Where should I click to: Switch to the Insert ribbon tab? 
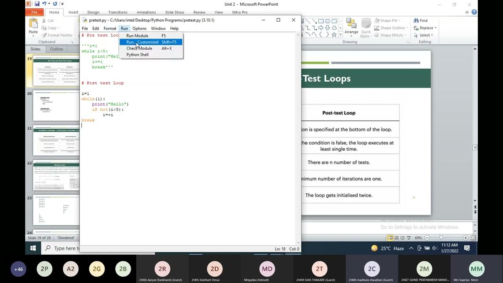point(73,12)
